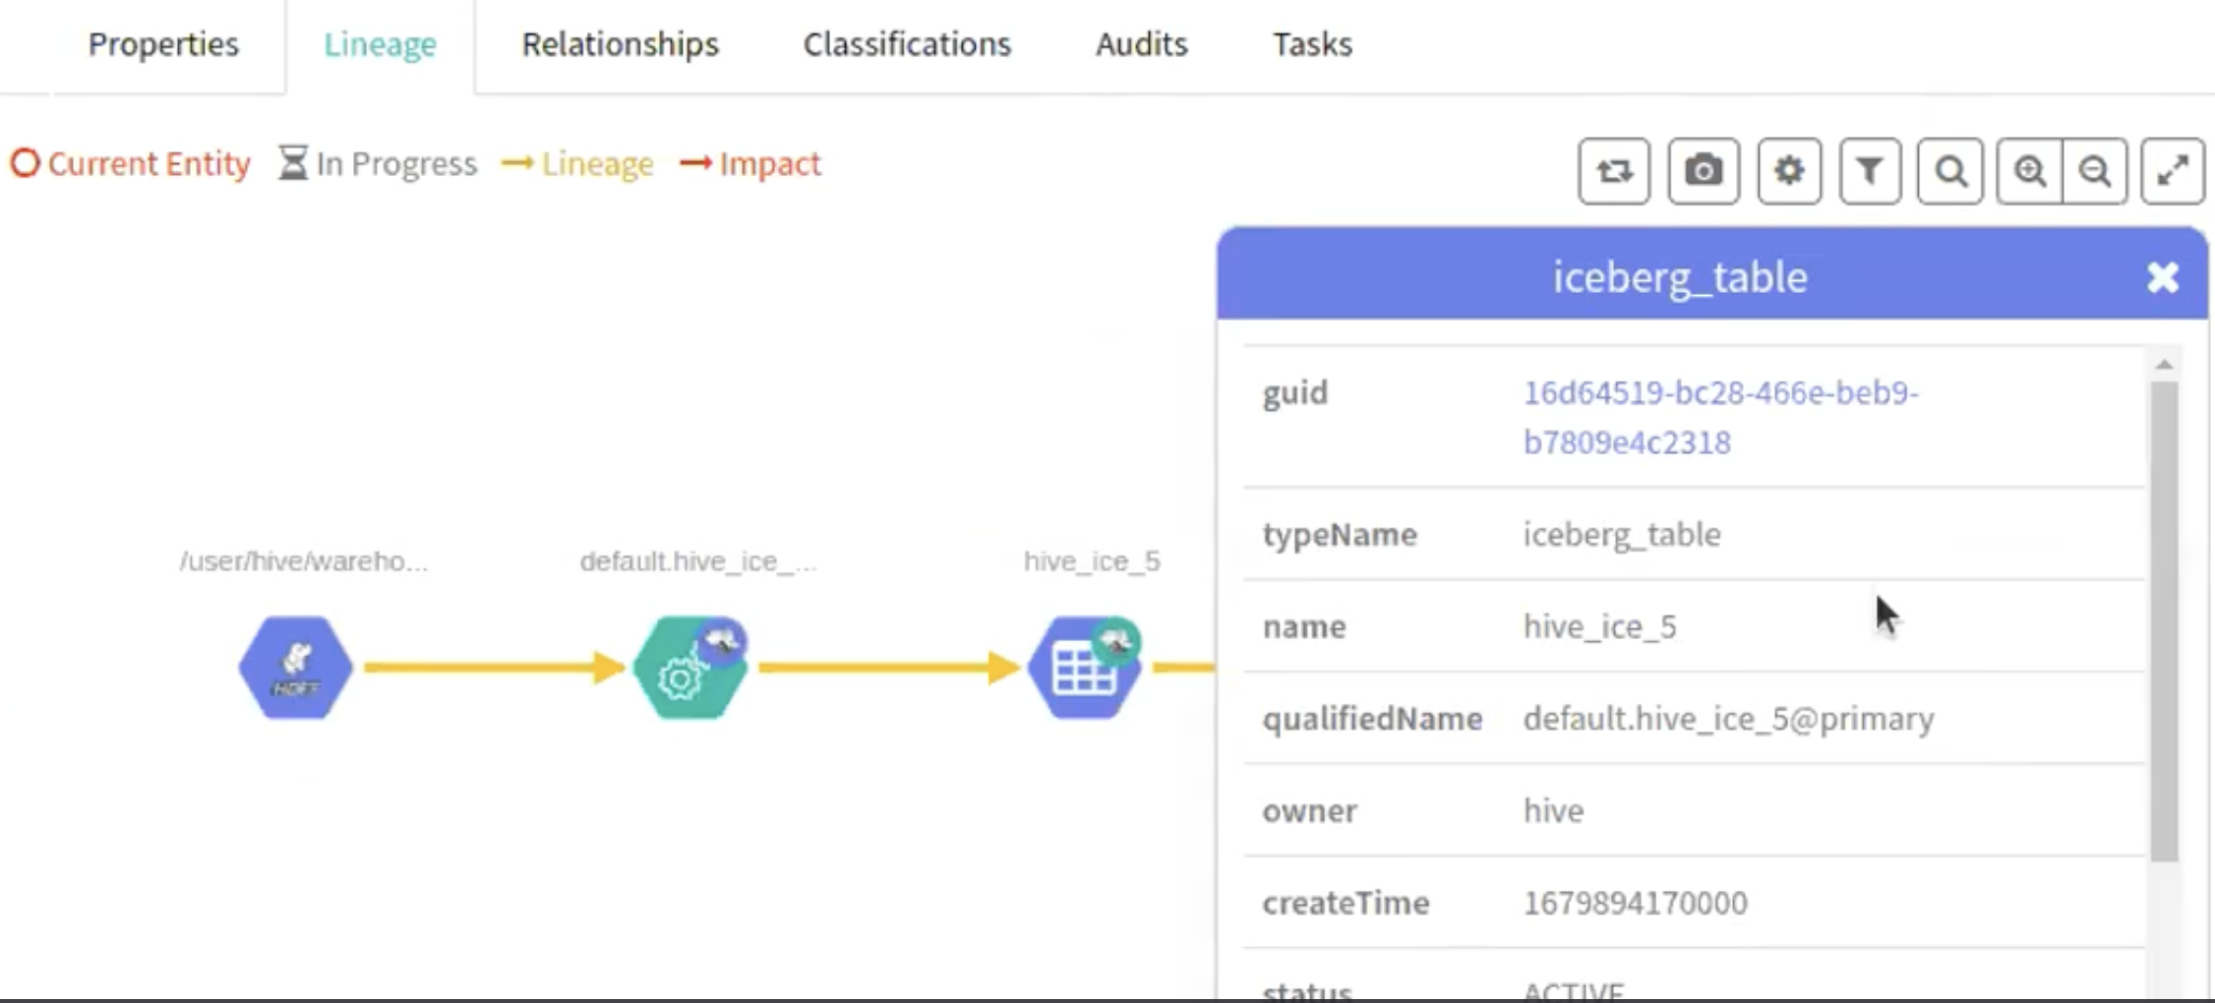
Task: Select the hive_ice_5 table node
Action: (1084, 668)
